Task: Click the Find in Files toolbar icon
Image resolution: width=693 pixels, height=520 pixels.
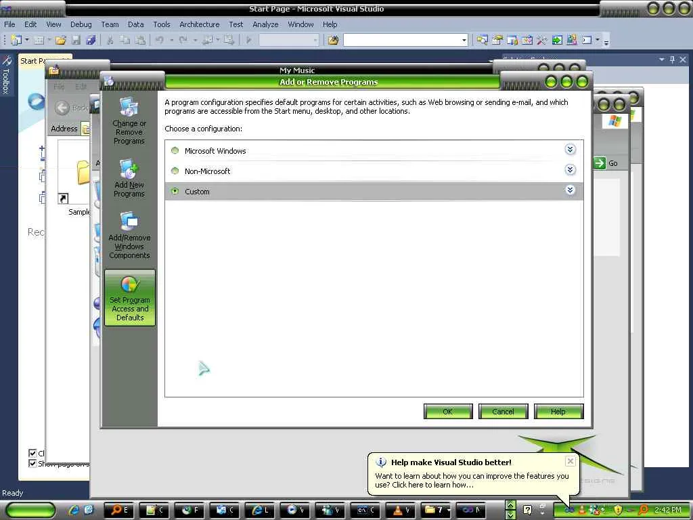Action: click(x=333, y=40)
